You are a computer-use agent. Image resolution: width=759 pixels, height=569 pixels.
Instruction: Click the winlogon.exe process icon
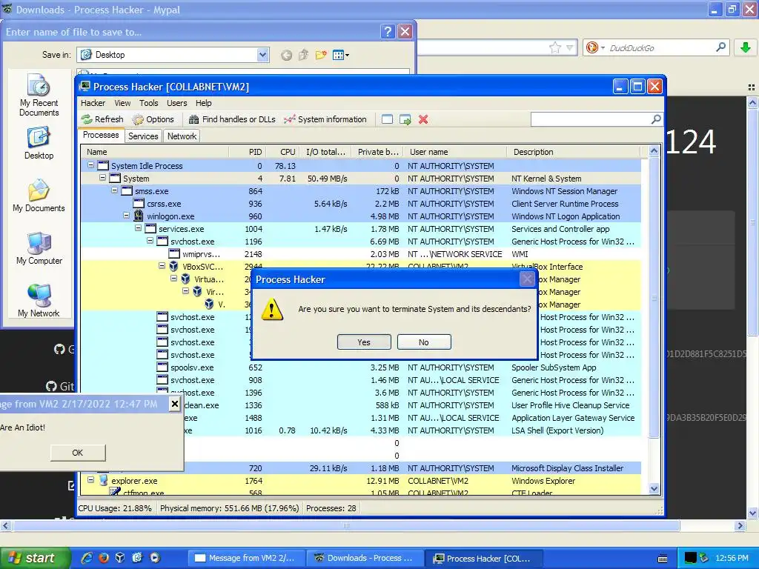coord(139,216)
